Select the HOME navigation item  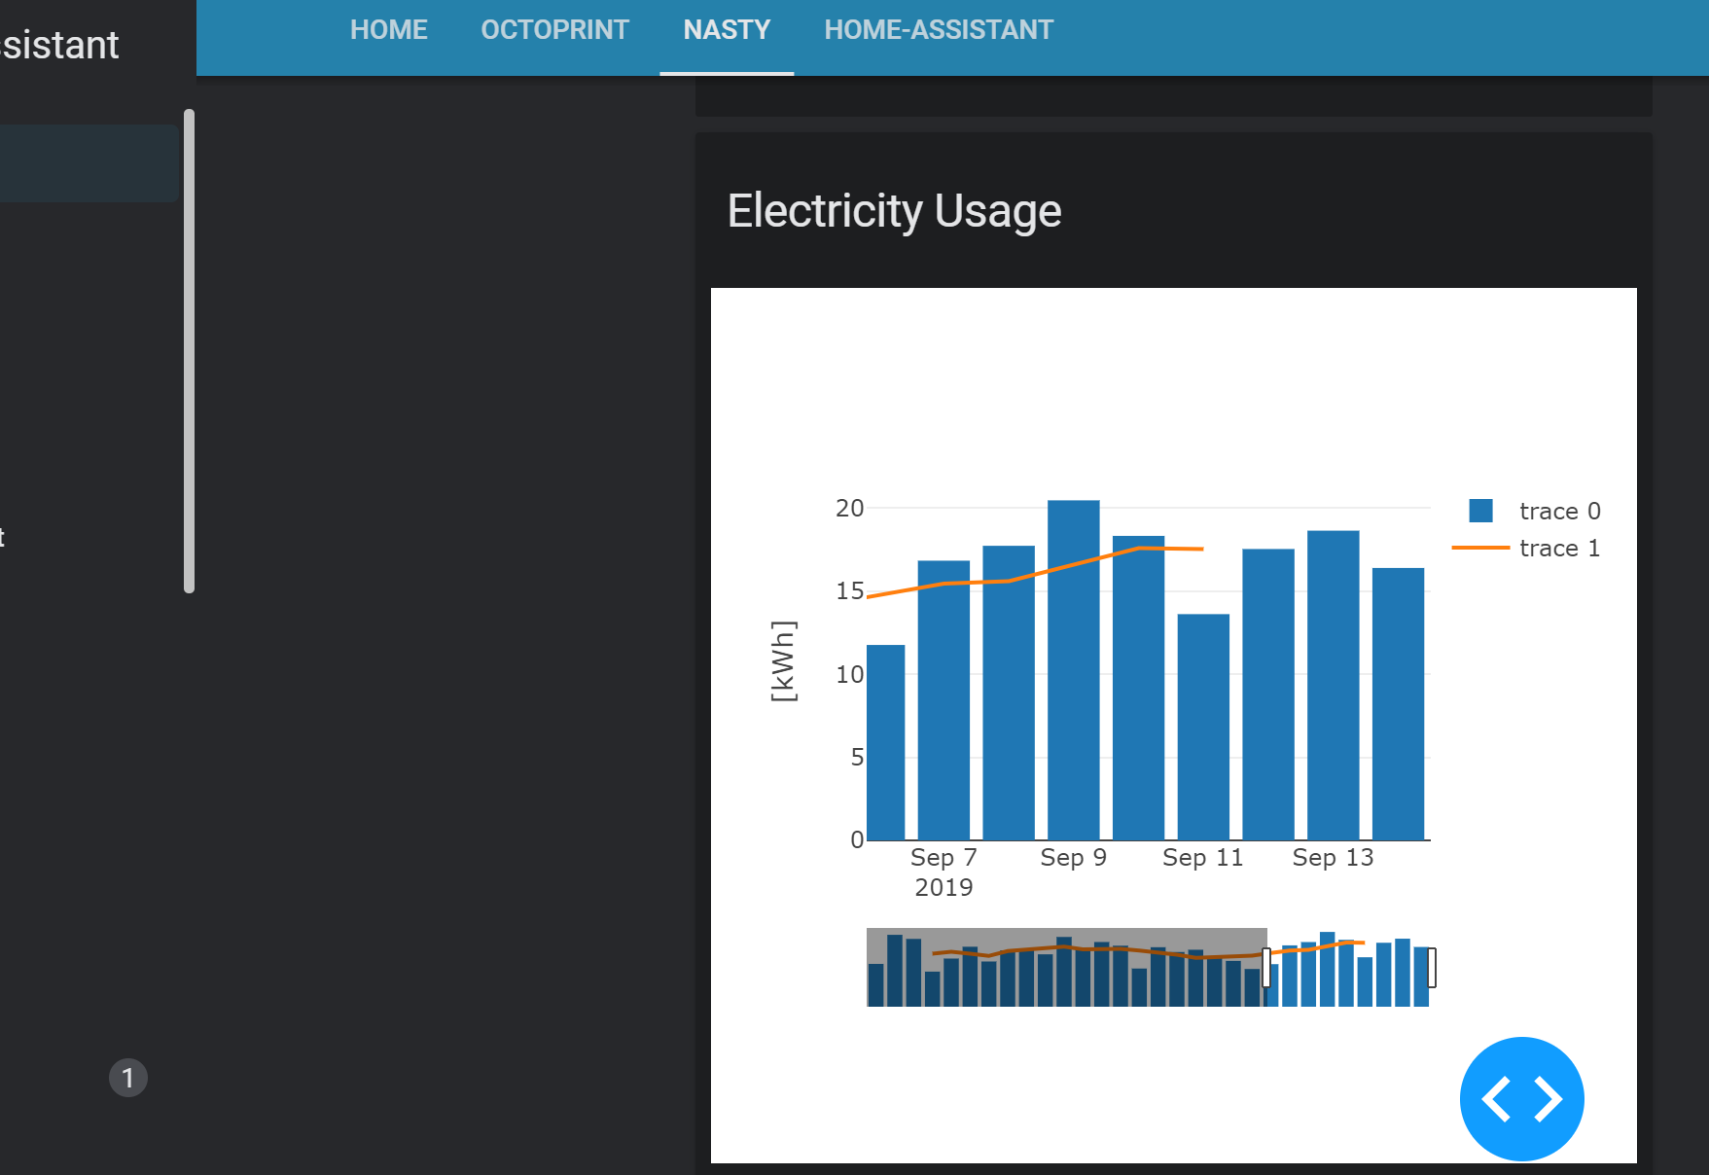pos(388,29)
